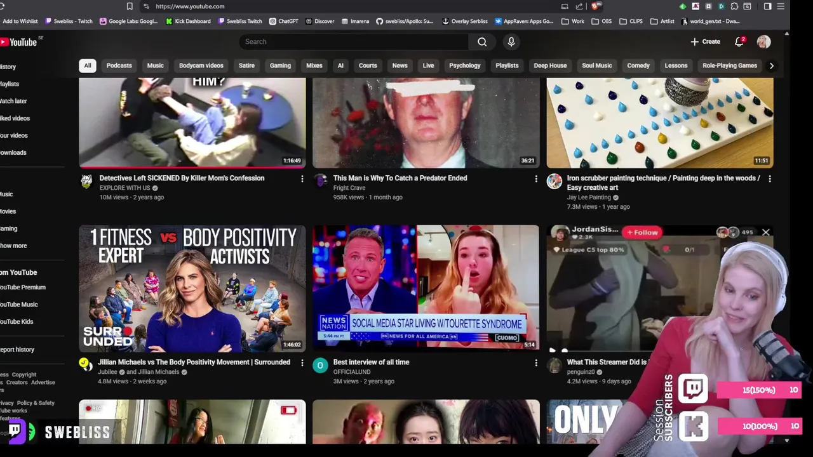Open Jubilee channel avatar
Screen dimensions: 813x457
coord(86,365)
